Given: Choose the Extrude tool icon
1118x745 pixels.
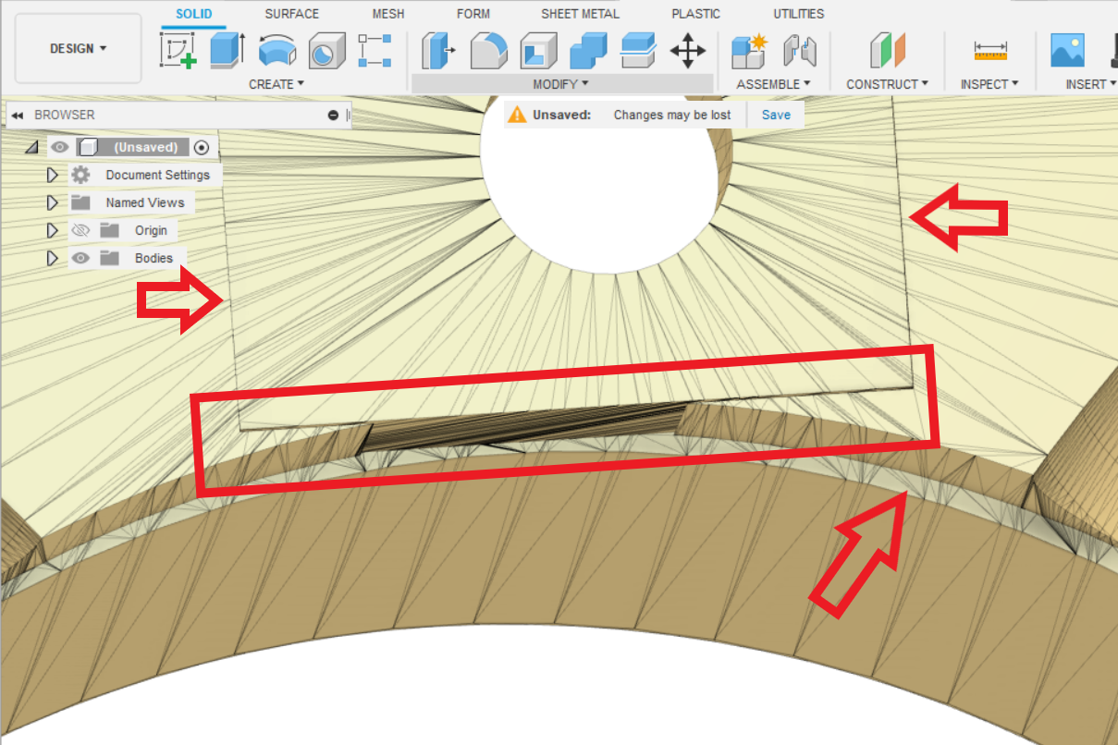Looking at the screenshot, I should tap(227, 50).
